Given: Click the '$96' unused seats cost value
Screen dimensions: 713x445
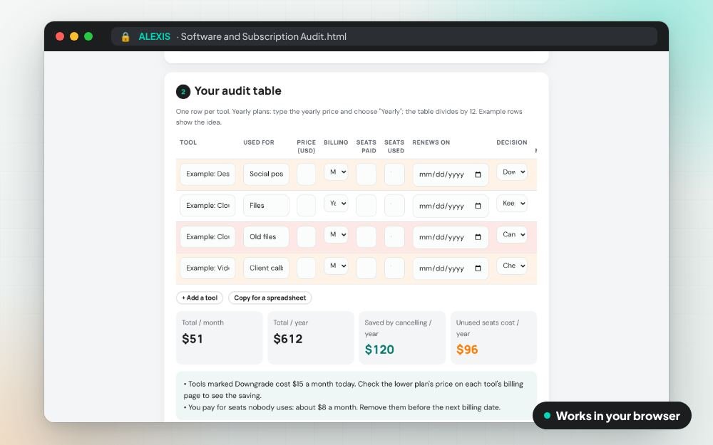Looking at the screenshot, I should point(467,350).
